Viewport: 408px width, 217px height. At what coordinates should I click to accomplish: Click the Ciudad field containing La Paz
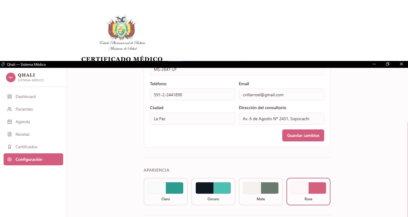192,119
